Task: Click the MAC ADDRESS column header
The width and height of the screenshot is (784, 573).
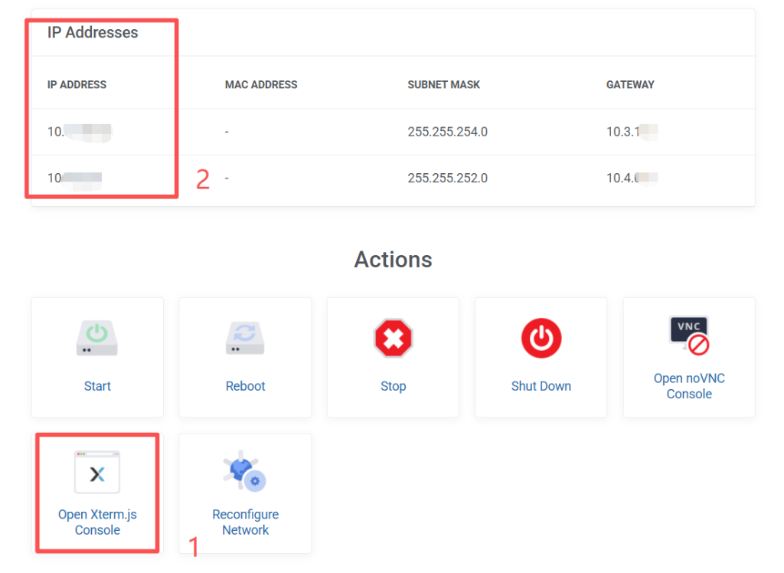Action: tap(261, 85)
